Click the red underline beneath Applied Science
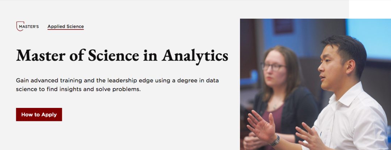The height and width of the screenshot is (150, 391). tap(66, 29)
